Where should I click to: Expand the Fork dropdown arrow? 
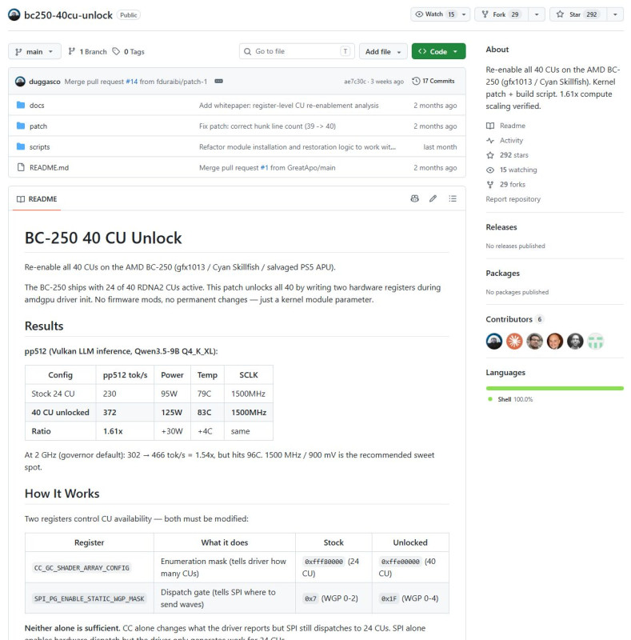(537, 14)
